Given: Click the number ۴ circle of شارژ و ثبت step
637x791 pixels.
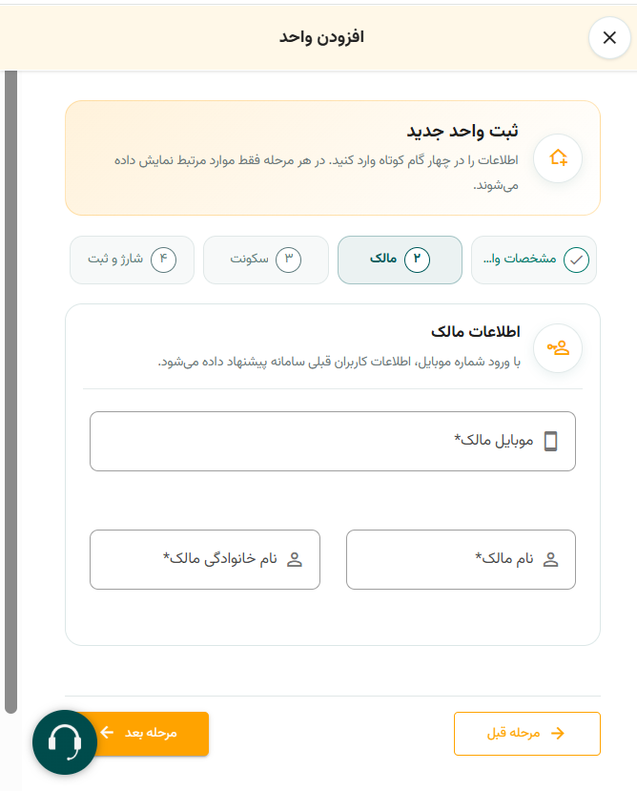Looking at the screenshot, I should [163, 260].
